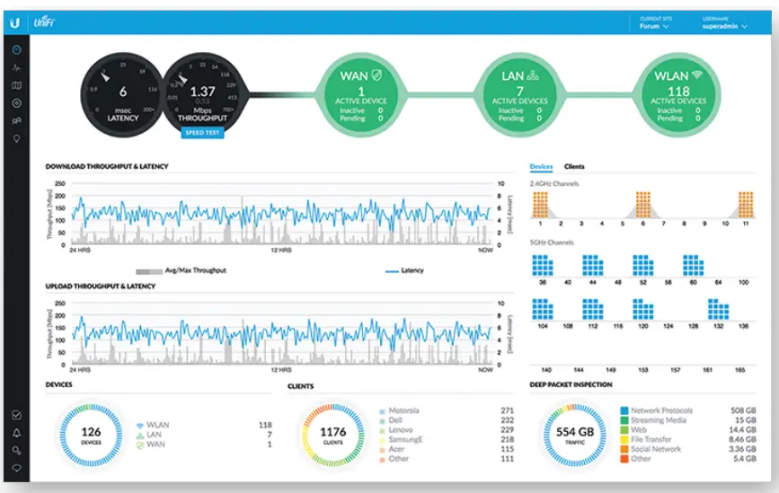Open the Alerts bell icon in sidebar
The height and width of the screenshot is (493, 779).
coord(16,433)
